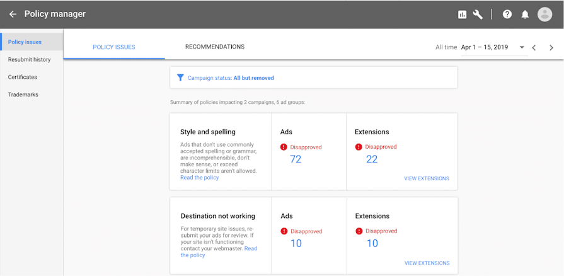Open the notifications bell
564x276 pixels.
pos(525,14)
